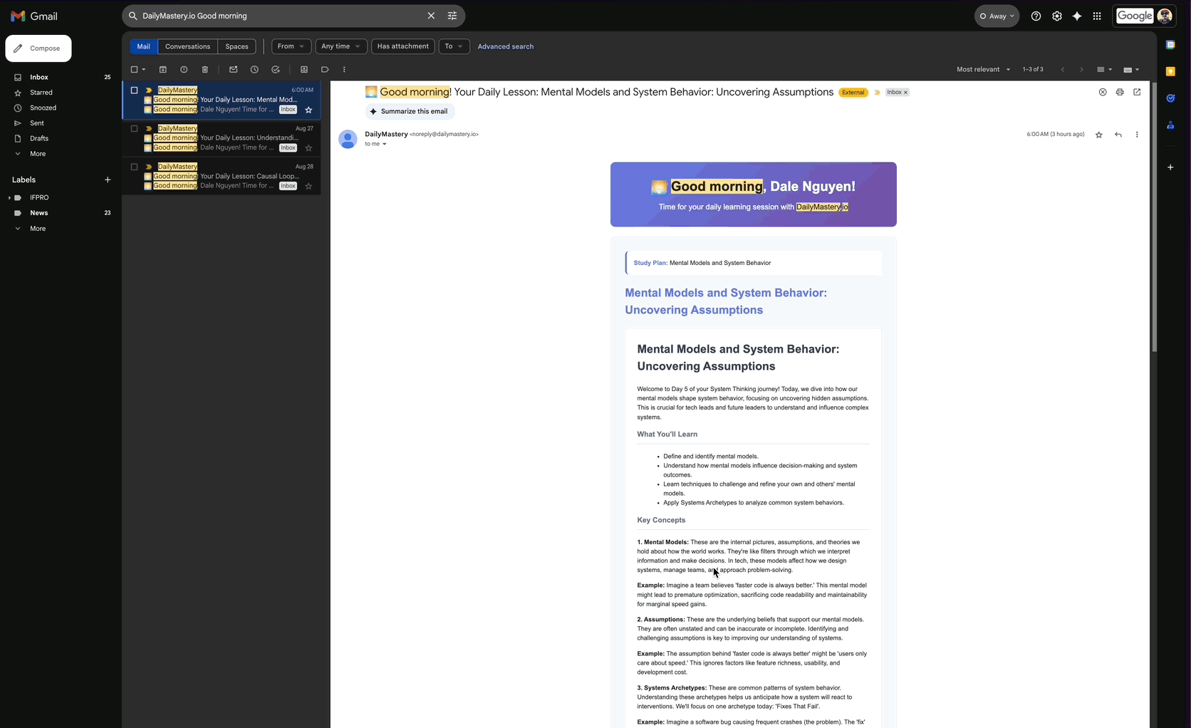1191x728 pixels.
Task: Switch to the Conversations tab
Action: pos(187,46)
